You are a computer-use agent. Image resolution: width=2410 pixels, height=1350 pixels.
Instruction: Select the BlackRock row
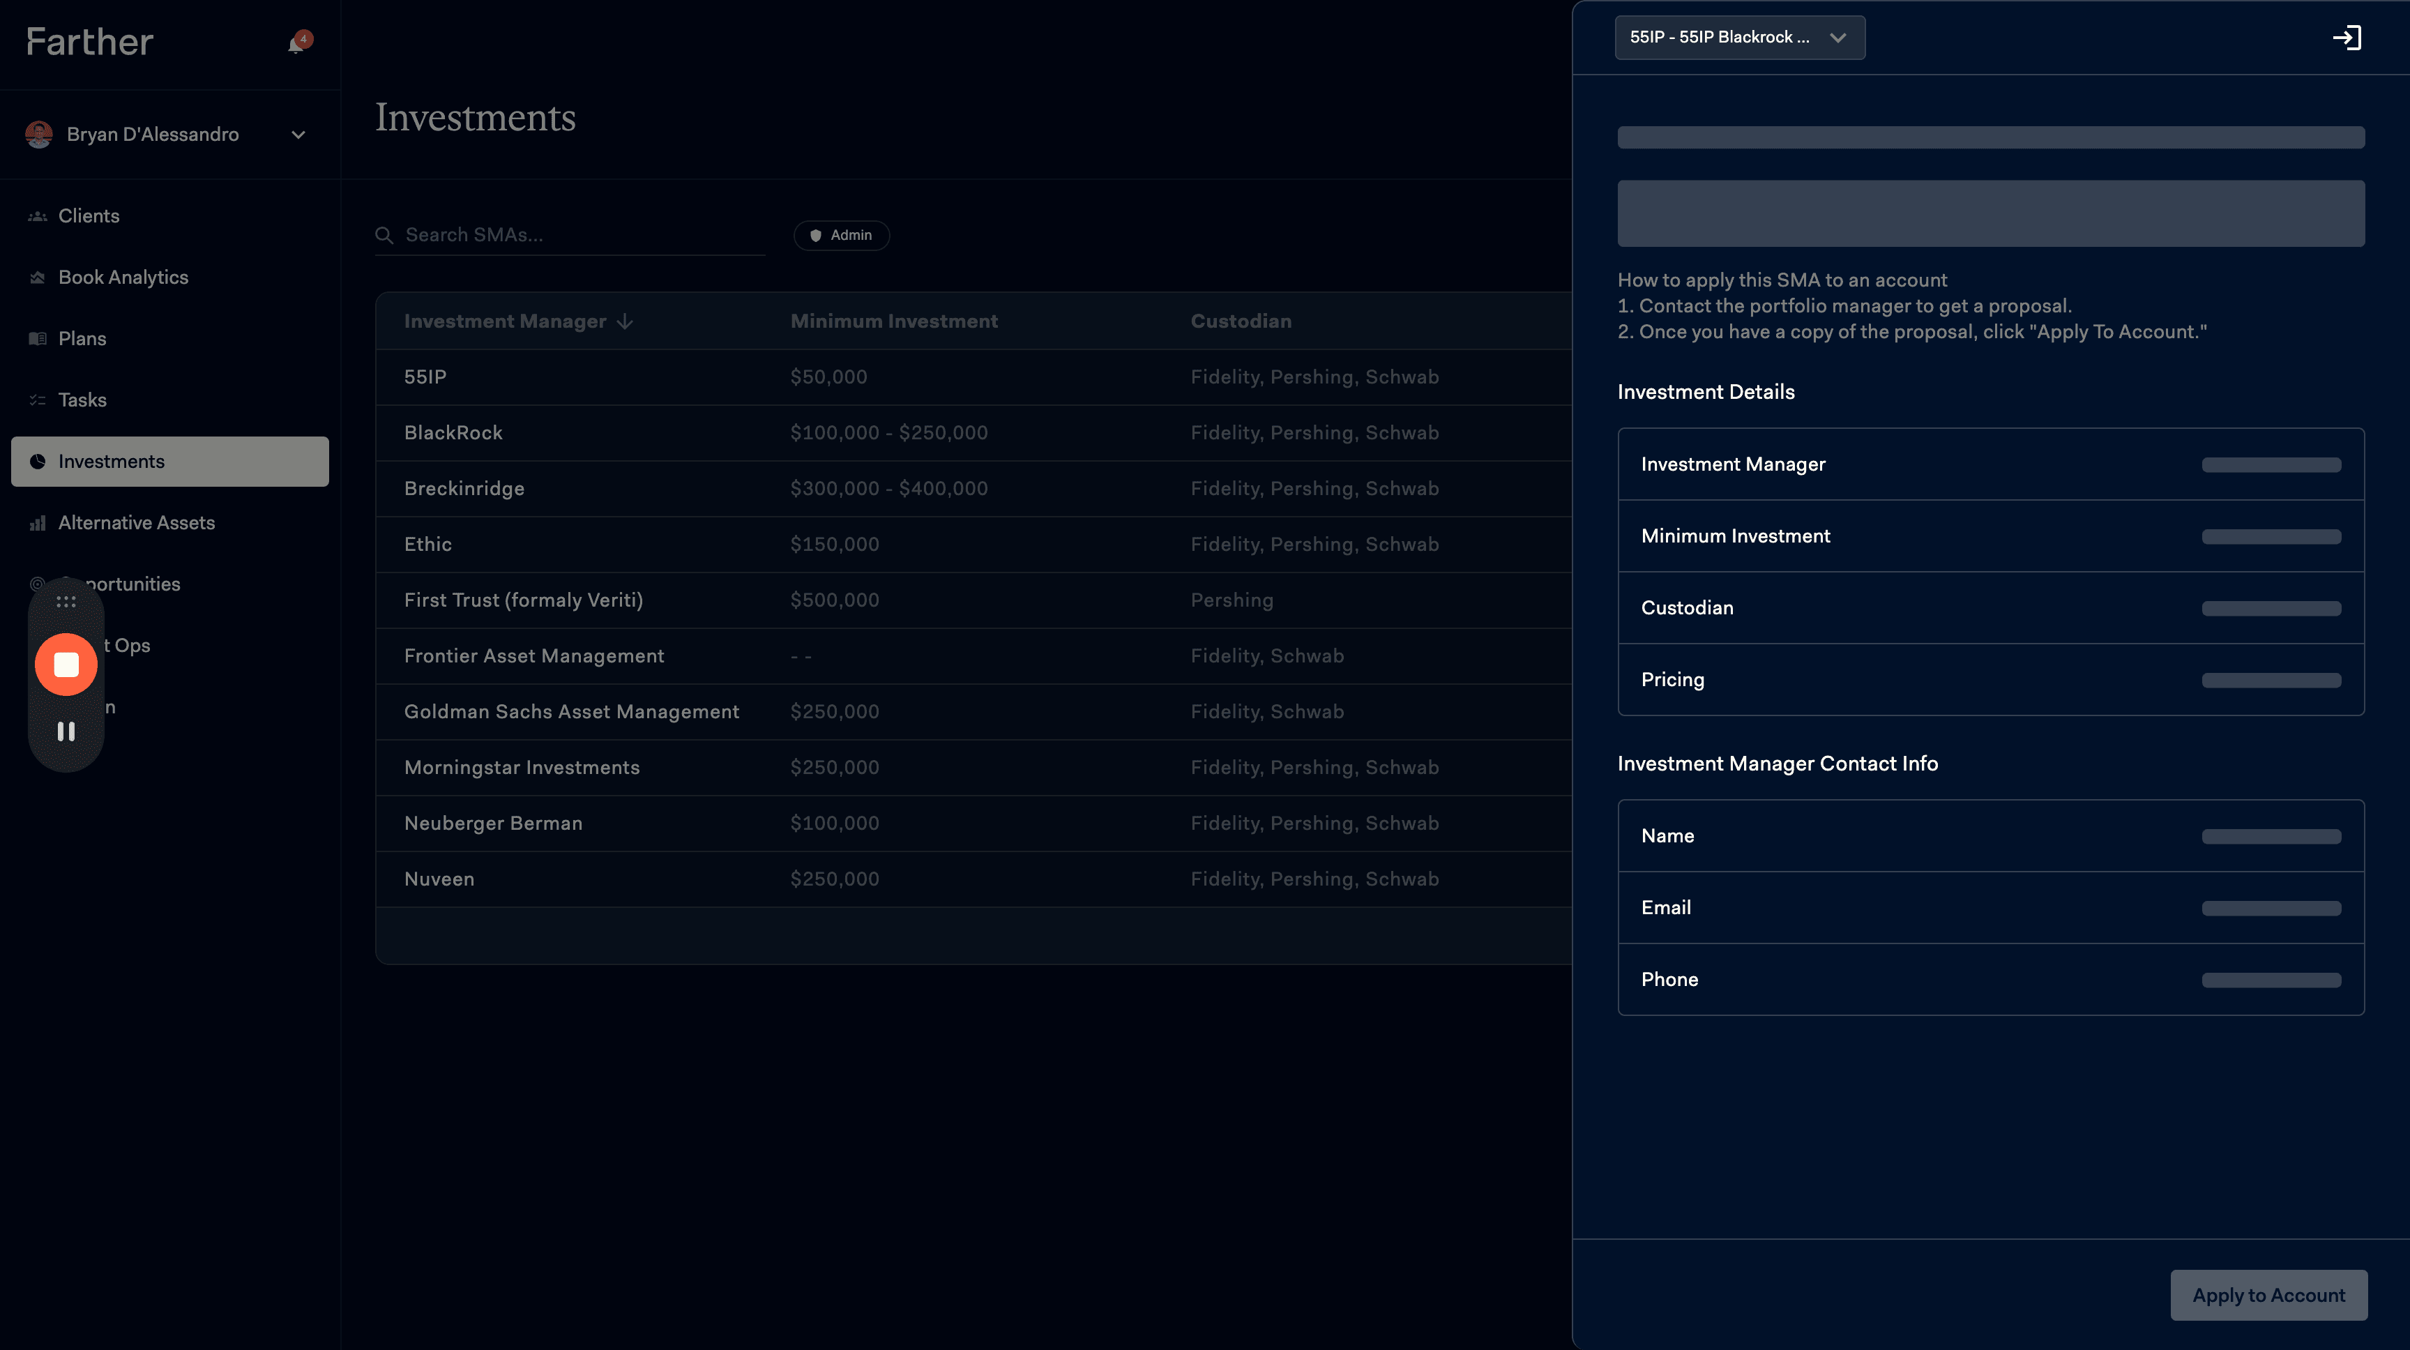973,432
